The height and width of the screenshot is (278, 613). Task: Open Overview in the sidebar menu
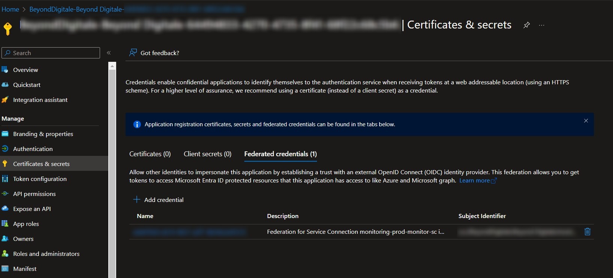pyautogui.click(x=25, y=70)
